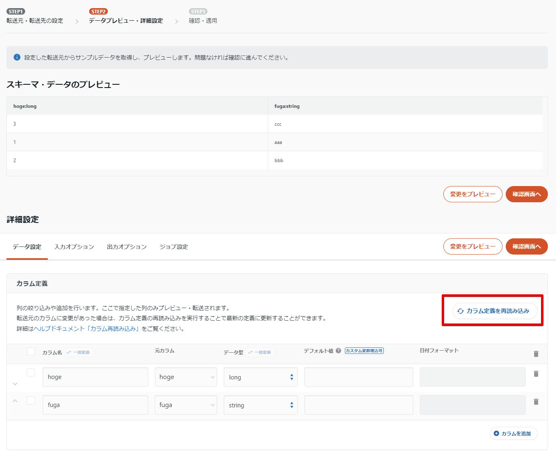This screenshot has width=556, height=454.
Task: Click カラムを追加 button
Action: pyautogui.click(x=514, y=433)
